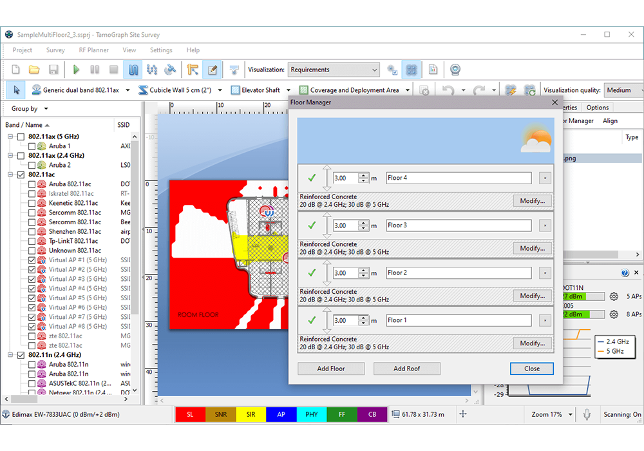Uncheck the 802.11n (2.4 GHz) group checkbox
Image resolution: width=644 pixels, height=451 pixels.
point(21,355)
